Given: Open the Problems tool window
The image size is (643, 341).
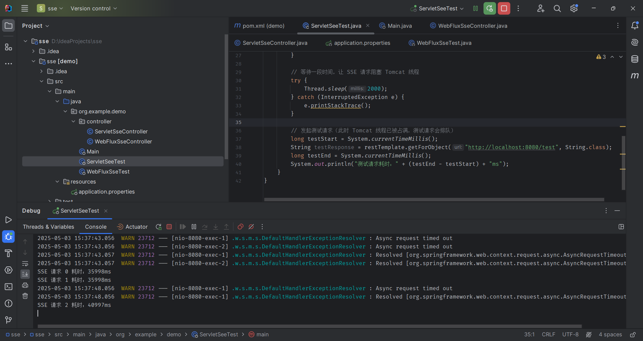Looking at the screenshot, I should [9, 303].
